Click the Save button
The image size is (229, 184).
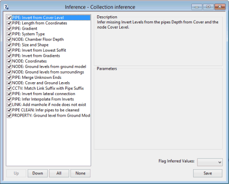point(208,173)
